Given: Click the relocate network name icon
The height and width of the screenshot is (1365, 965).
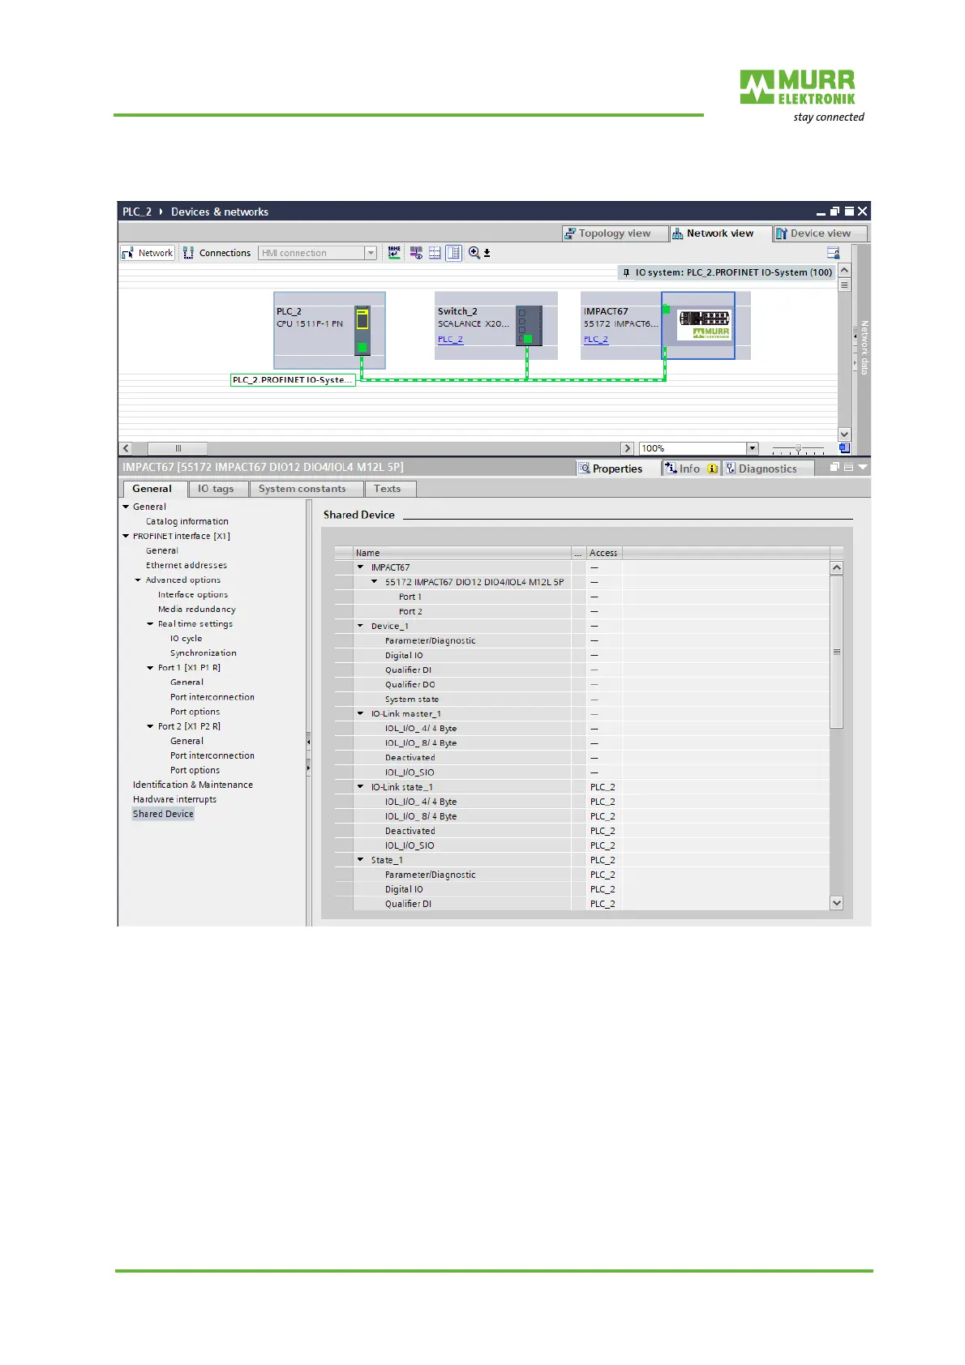Looking at the screenshot, I should click(x=394, y=253).
